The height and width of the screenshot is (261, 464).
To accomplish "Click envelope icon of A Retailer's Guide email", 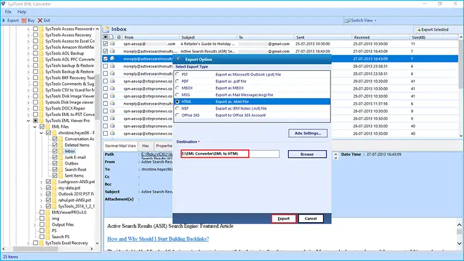I will (x=113, y=43).
